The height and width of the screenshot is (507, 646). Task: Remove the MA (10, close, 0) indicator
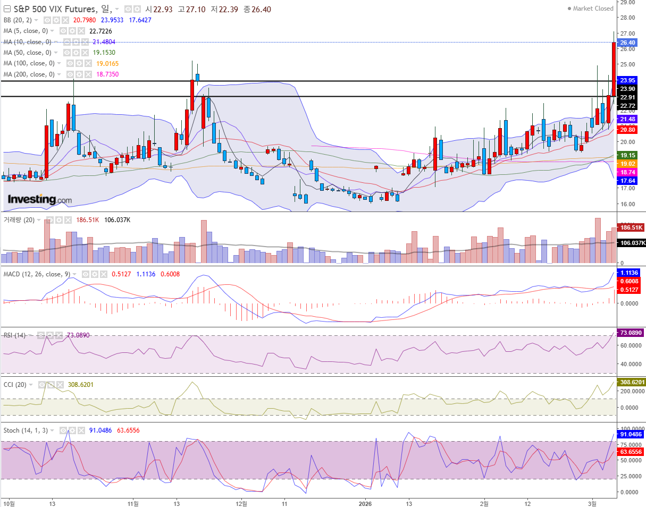click(85, 42)
